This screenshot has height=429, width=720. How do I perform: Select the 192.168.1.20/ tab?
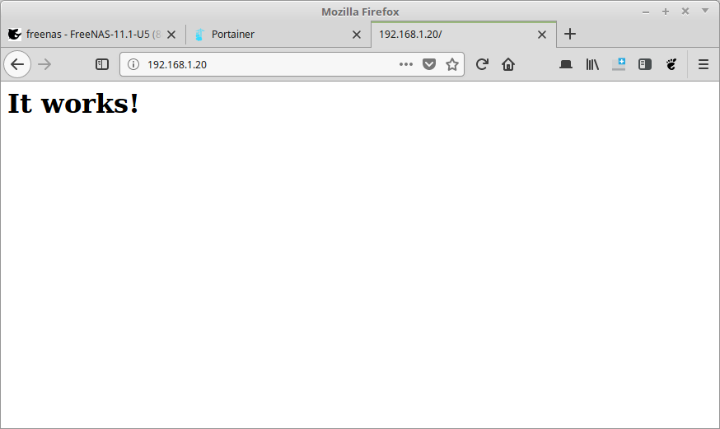click(x=464, y=35)
